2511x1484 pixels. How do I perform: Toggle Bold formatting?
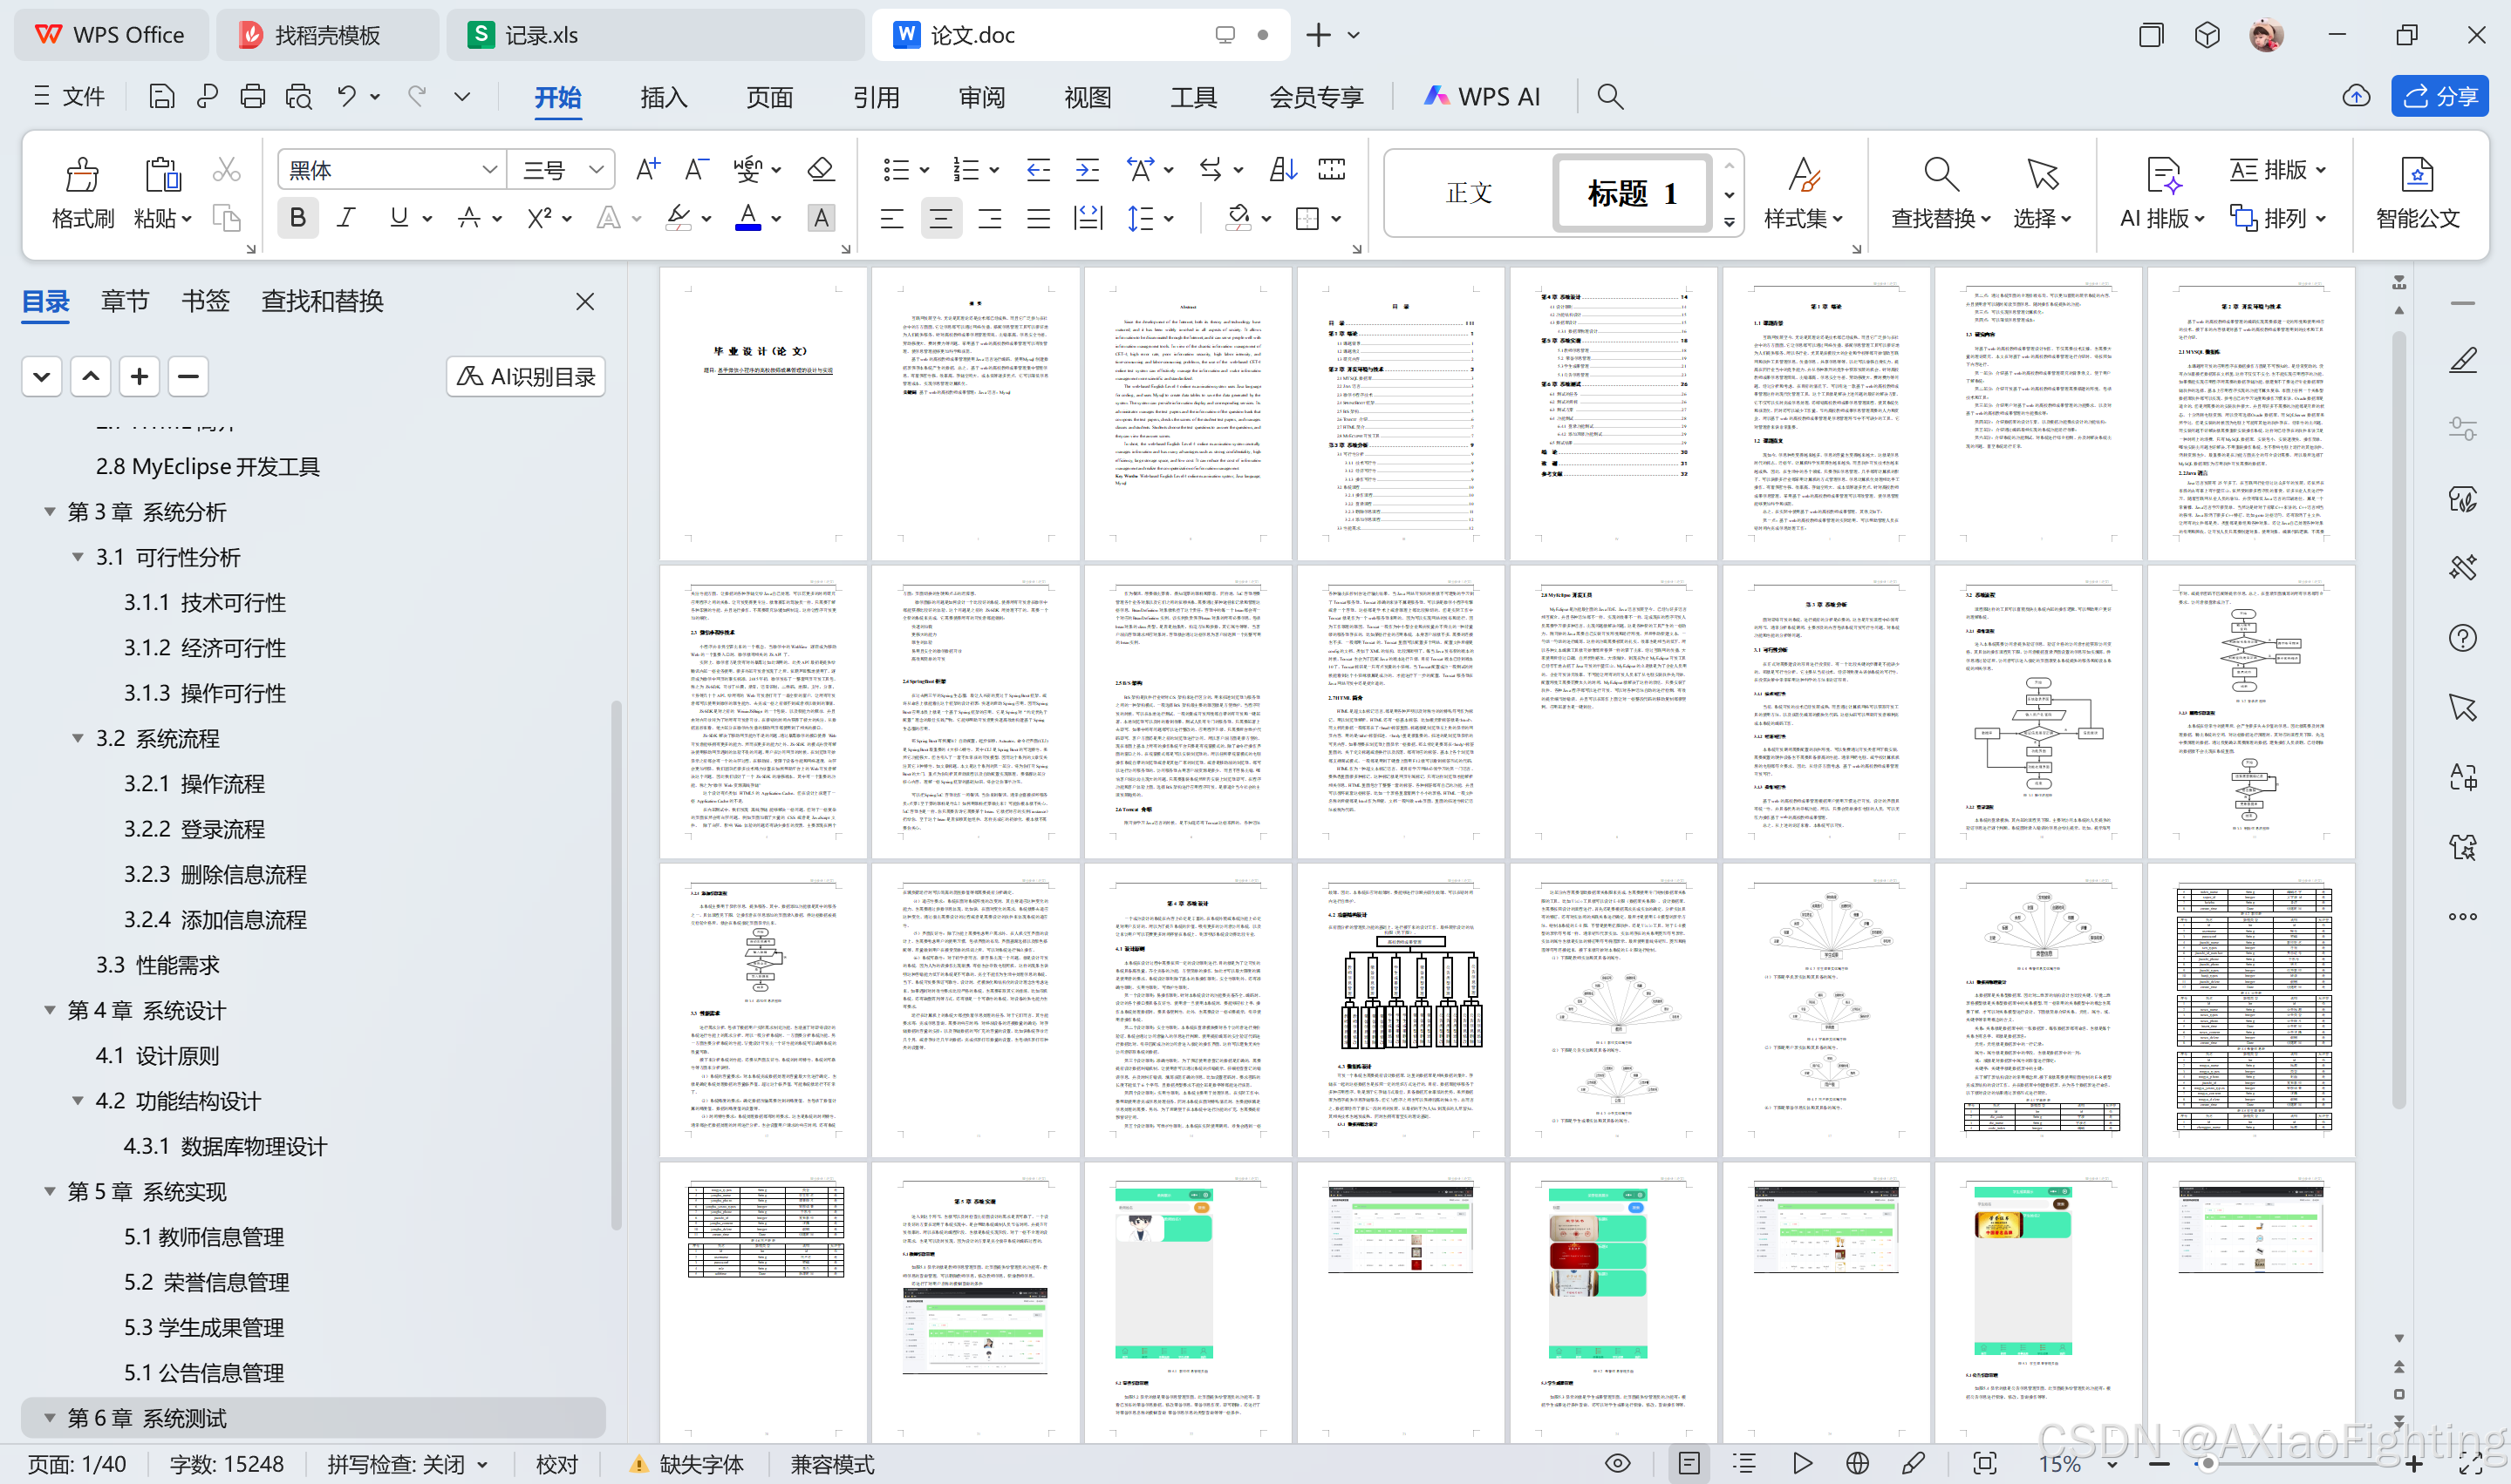[x=297, y=218]
